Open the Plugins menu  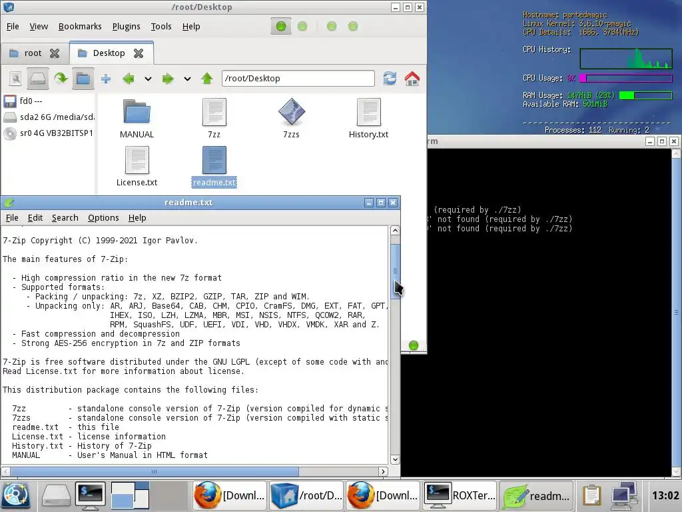tap(126, 27)
